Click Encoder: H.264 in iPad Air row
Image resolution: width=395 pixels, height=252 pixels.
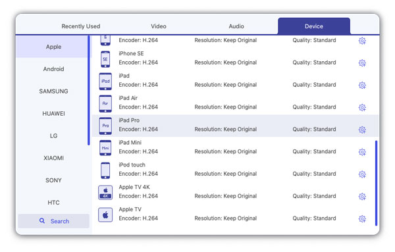138,107
